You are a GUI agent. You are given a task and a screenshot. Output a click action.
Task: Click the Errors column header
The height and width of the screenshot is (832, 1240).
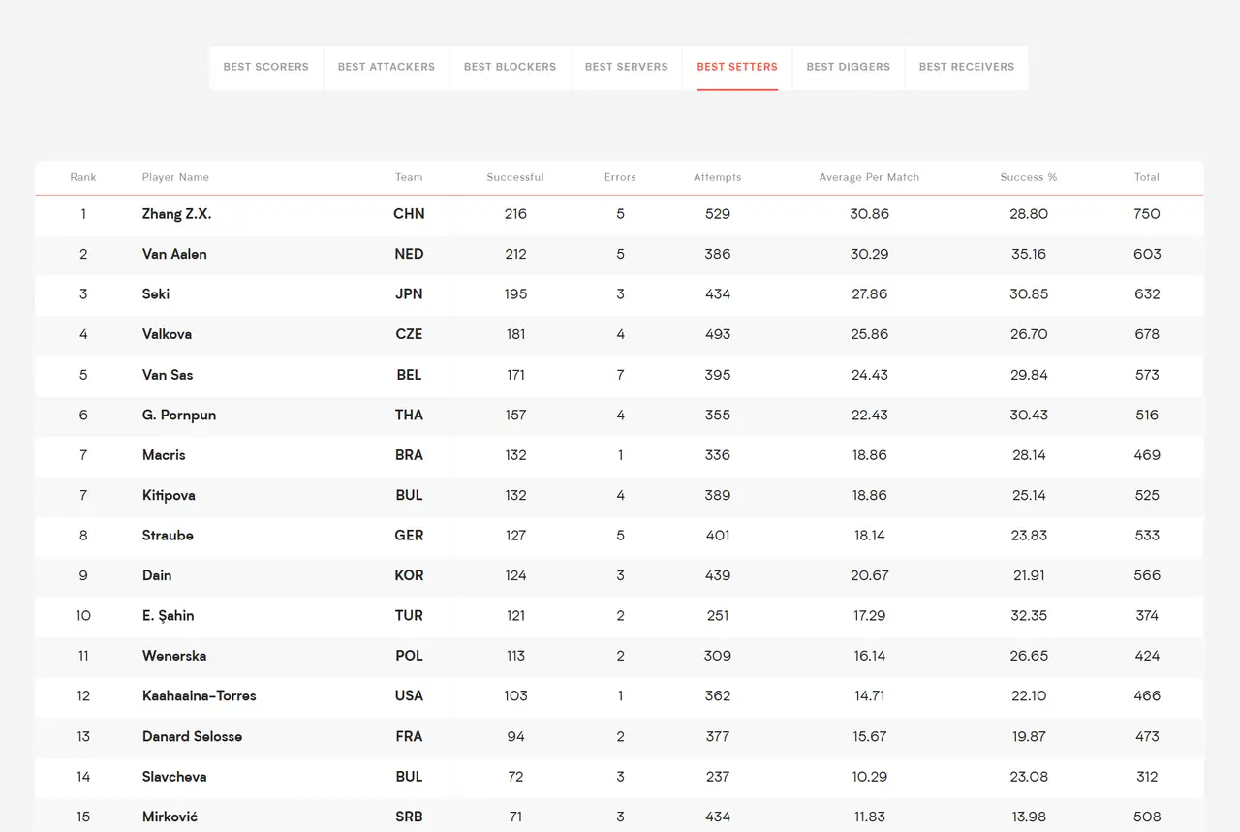[620, 177]
